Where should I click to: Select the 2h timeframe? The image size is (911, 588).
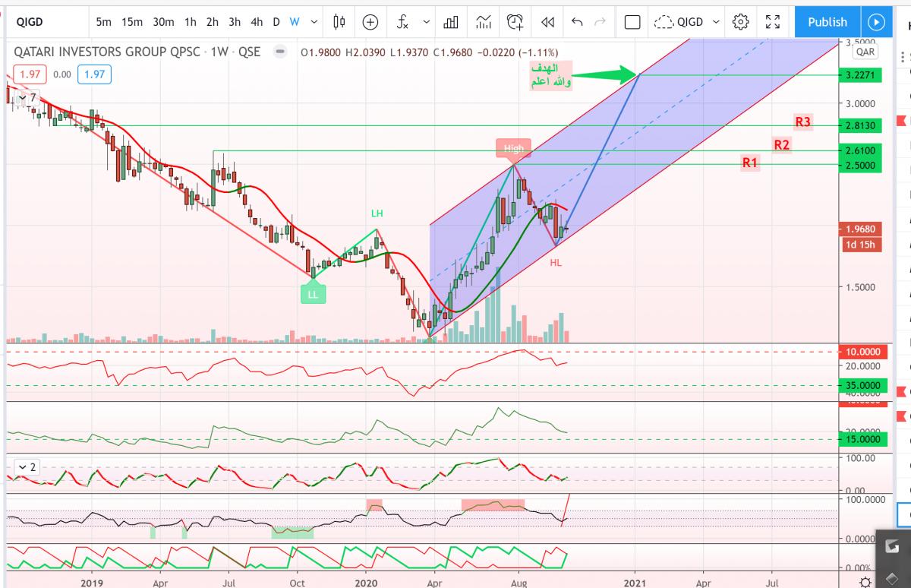click(x=213, y=22)
